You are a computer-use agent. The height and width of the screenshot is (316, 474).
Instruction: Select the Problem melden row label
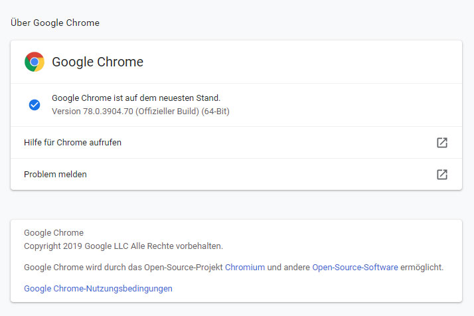tap(55, 175)
